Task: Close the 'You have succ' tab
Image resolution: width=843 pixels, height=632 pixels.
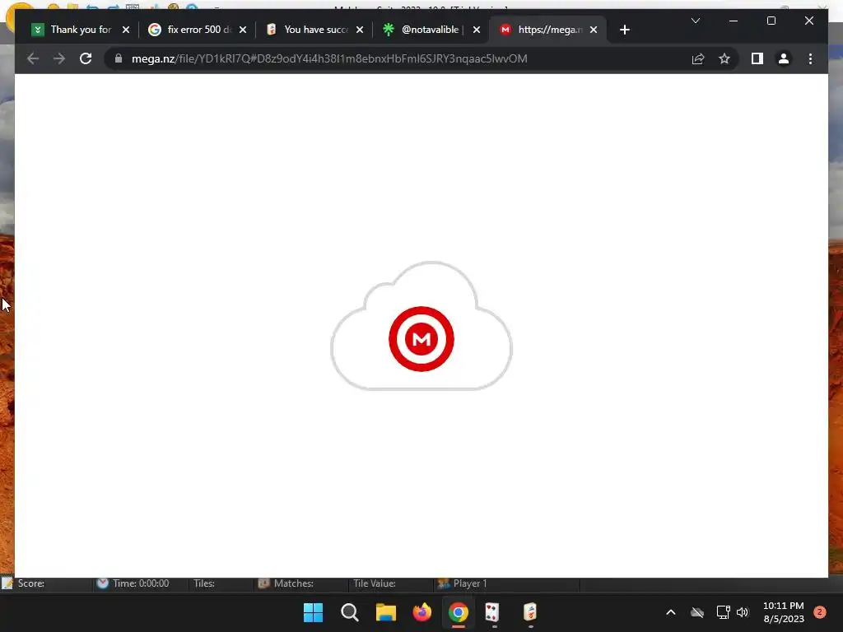Action: 360,30
